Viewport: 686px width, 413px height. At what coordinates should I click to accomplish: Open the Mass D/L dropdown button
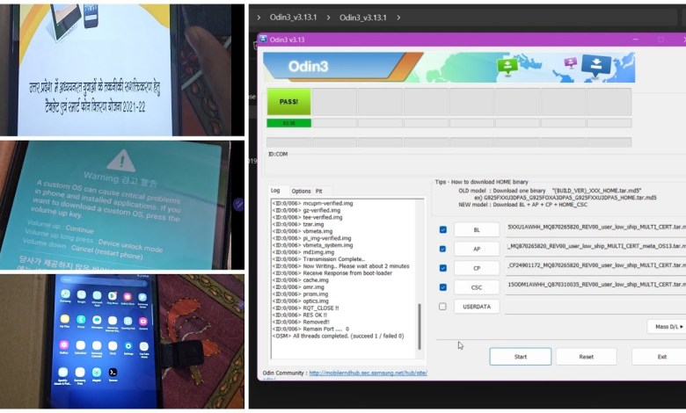[x=667, y=327]
